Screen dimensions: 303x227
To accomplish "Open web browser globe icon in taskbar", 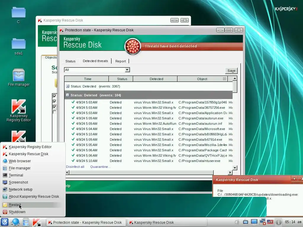I will [15, 222].
